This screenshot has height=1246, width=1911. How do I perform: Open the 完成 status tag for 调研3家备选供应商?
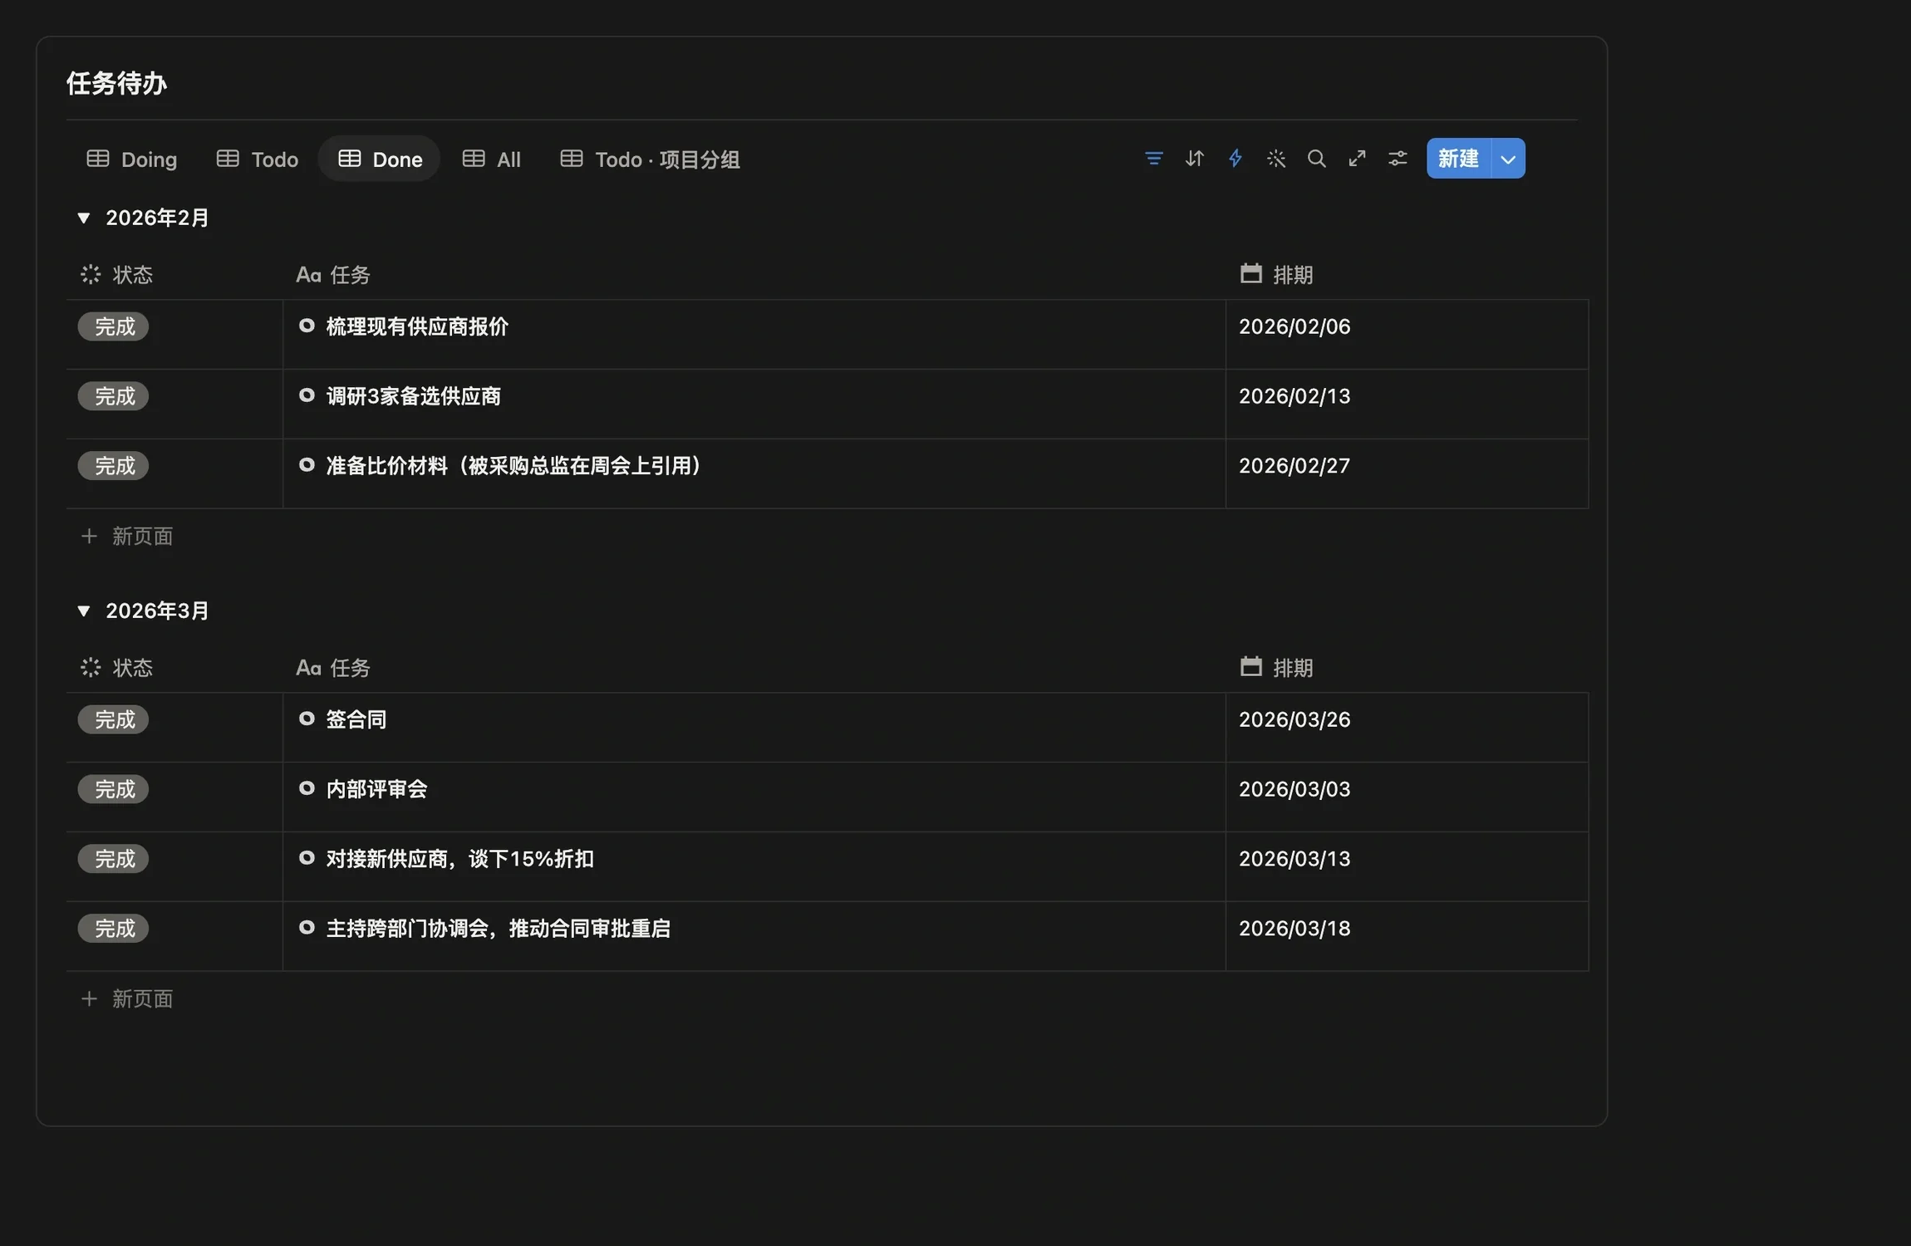(x=114, y=396)
